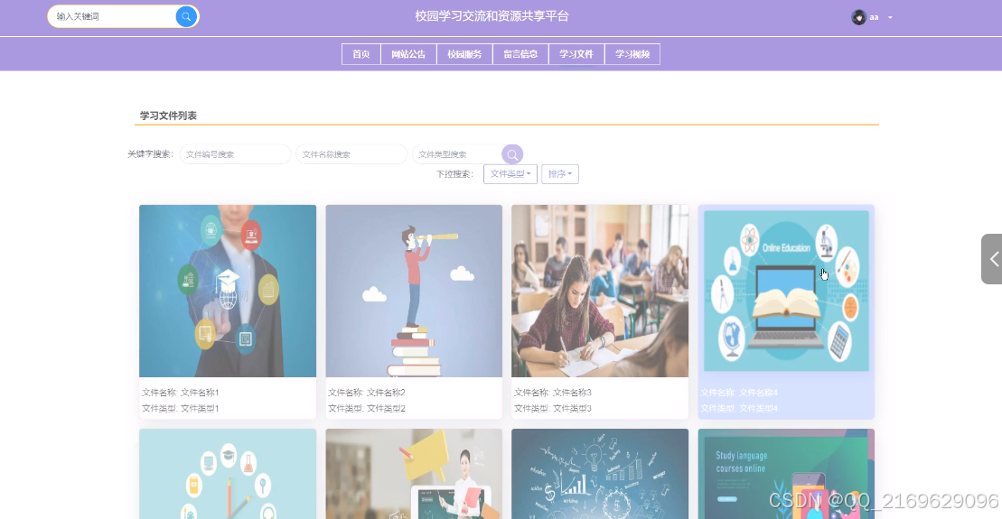
Task: Click the 文件名称搜索 input field
Action: click(351, 154)
